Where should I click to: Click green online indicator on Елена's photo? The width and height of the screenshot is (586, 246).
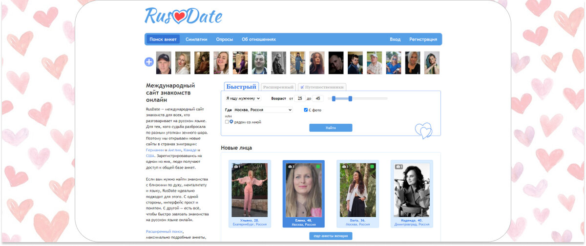[x=317, y=167]
